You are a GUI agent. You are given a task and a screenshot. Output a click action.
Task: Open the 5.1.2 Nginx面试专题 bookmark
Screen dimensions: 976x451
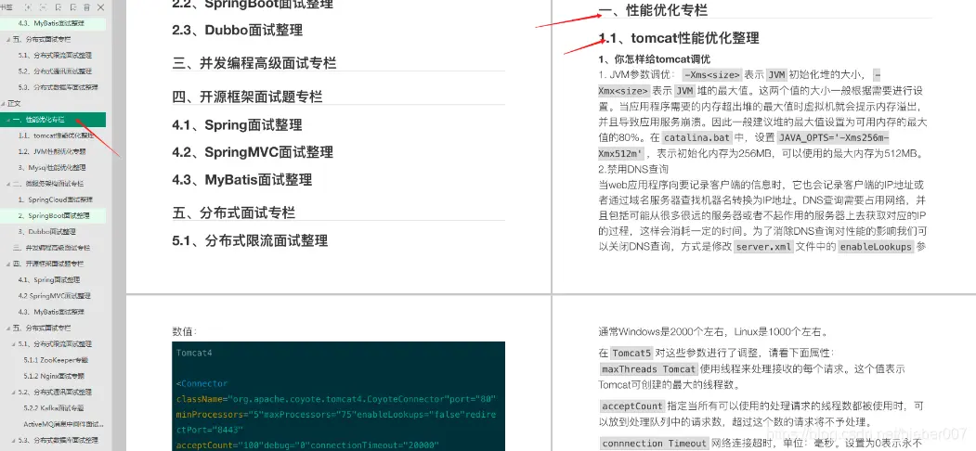pos(55,377)
